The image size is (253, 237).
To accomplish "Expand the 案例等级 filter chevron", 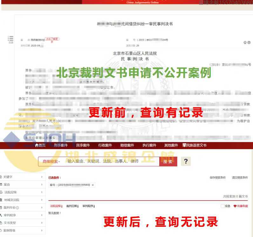I will (42, 230).
